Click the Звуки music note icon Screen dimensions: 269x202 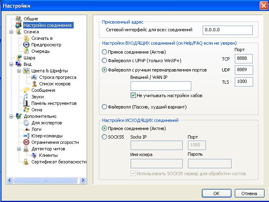point(26,97)
